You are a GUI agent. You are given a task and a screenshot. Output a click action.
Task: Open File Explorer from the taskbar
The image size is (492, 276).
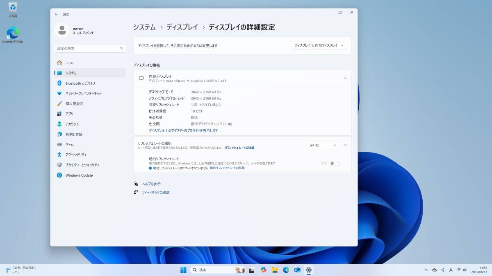[x=275, y=270]
